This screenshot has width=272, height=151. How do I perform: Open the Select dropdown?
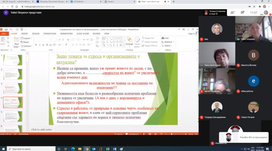[x=167, y=46]
